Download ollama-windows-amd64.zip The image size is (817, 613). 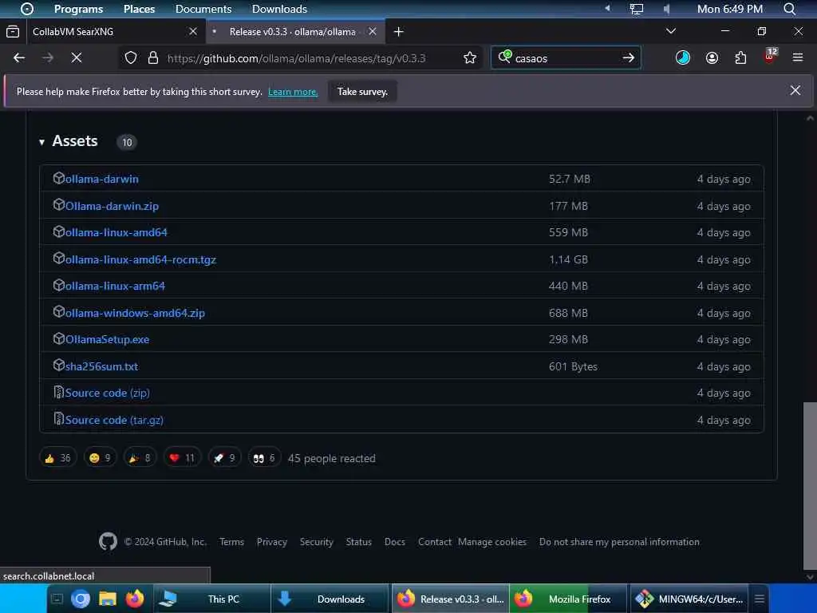tap(135, 313)
